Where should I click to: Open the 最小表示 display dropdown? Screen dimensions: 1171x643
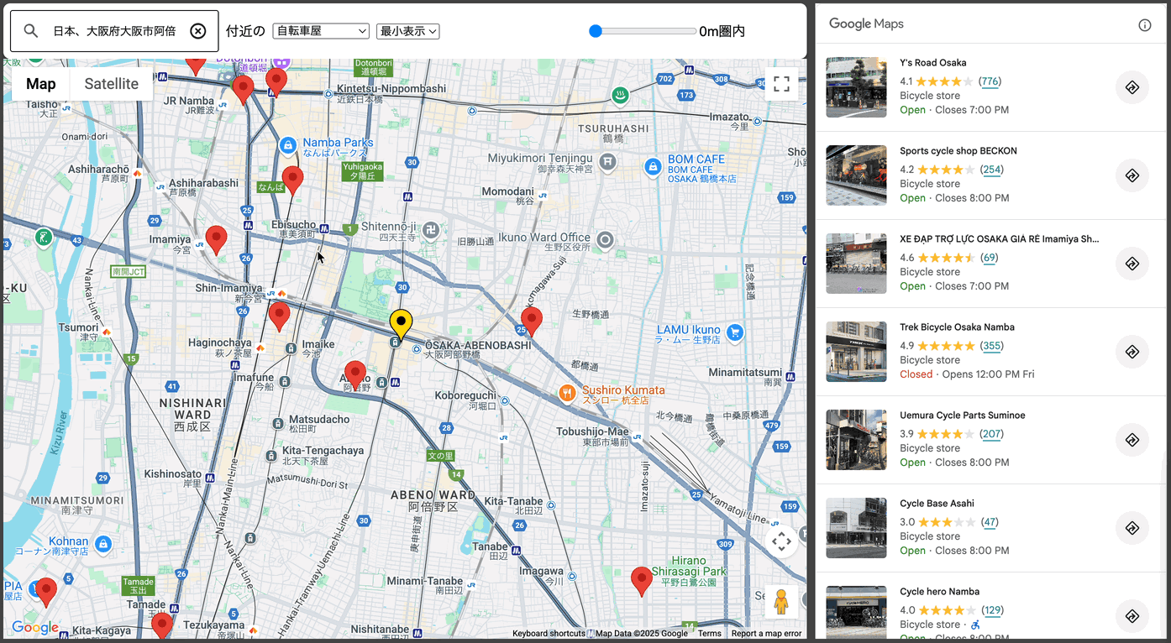[408, 31]
